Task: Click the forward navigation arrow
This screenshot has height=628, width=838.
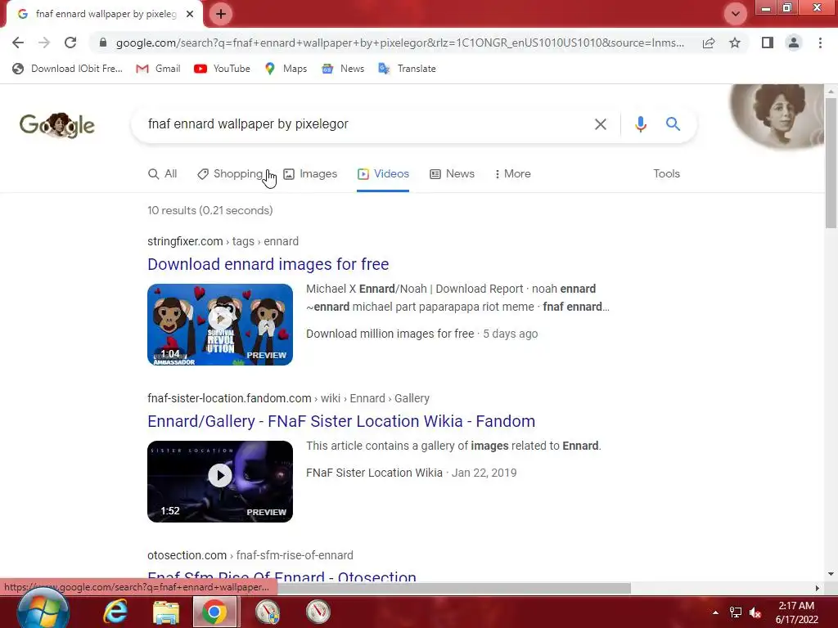Action: (x=44, y=43)
